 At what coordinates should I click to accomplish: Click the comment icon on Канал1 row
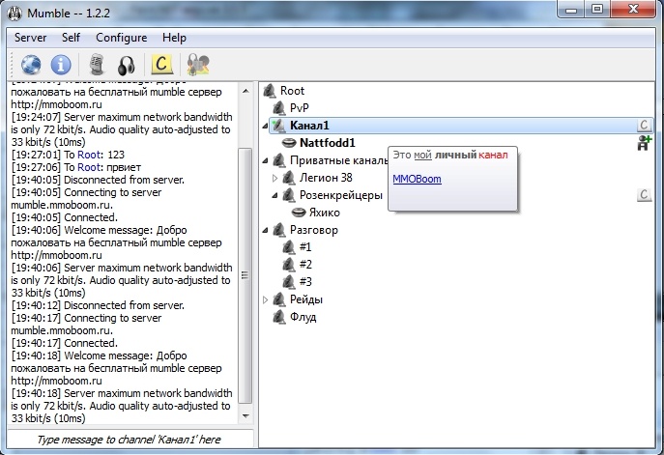click(644, 126)
